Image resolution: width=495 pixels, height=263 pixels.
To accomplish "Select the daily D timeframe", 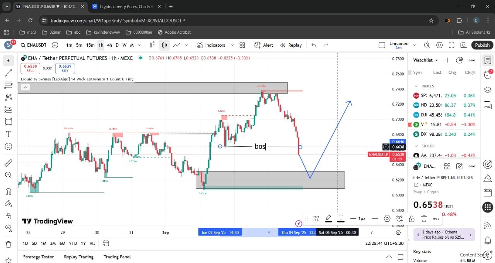I will pos(117,45).
